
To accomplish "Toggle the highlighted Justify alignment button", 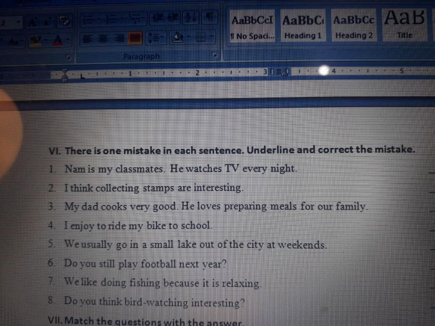I will click(x=135, y=38).
